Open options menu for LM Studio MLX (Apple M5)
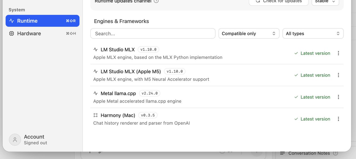The width and height of the screenshot is (356, 159). point(338,75)
